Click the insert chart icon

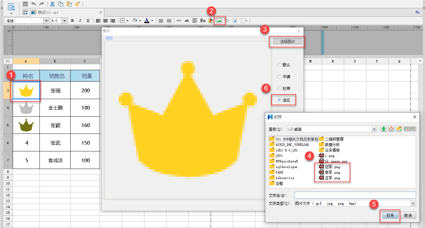click(211, 21)
